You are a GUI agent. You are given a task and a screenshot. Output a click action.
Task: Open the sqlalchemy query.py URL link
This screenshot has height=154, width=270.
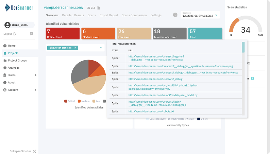163,87
